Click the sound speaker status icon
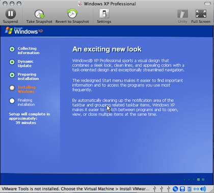The width and height of the screenshot is (214, 193). coord(203,189)
